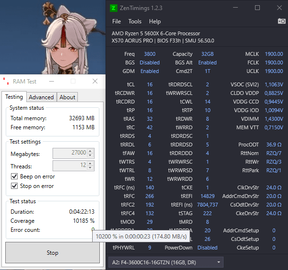This screenshot has width=288, height=270.
Task: Click the MCLK value 1900.00
Action: click(274, 54)
